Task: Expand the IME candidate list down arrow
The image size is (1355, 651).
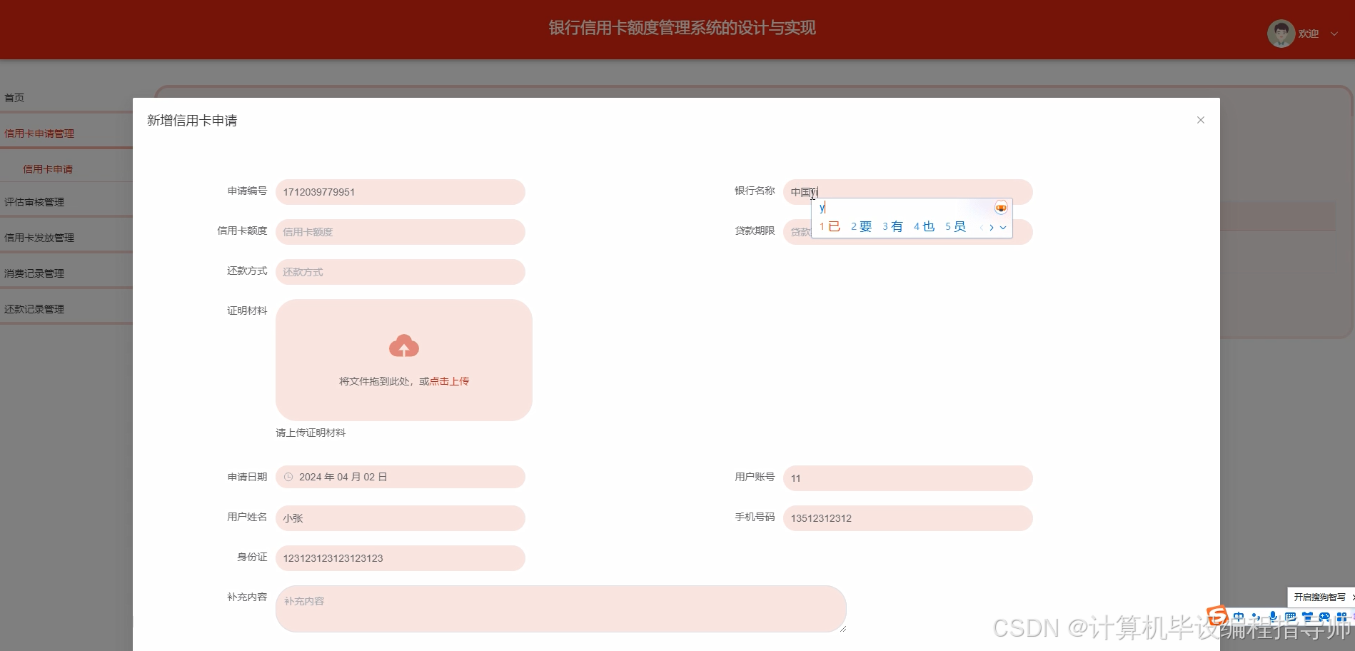Action: point(1003,227)
